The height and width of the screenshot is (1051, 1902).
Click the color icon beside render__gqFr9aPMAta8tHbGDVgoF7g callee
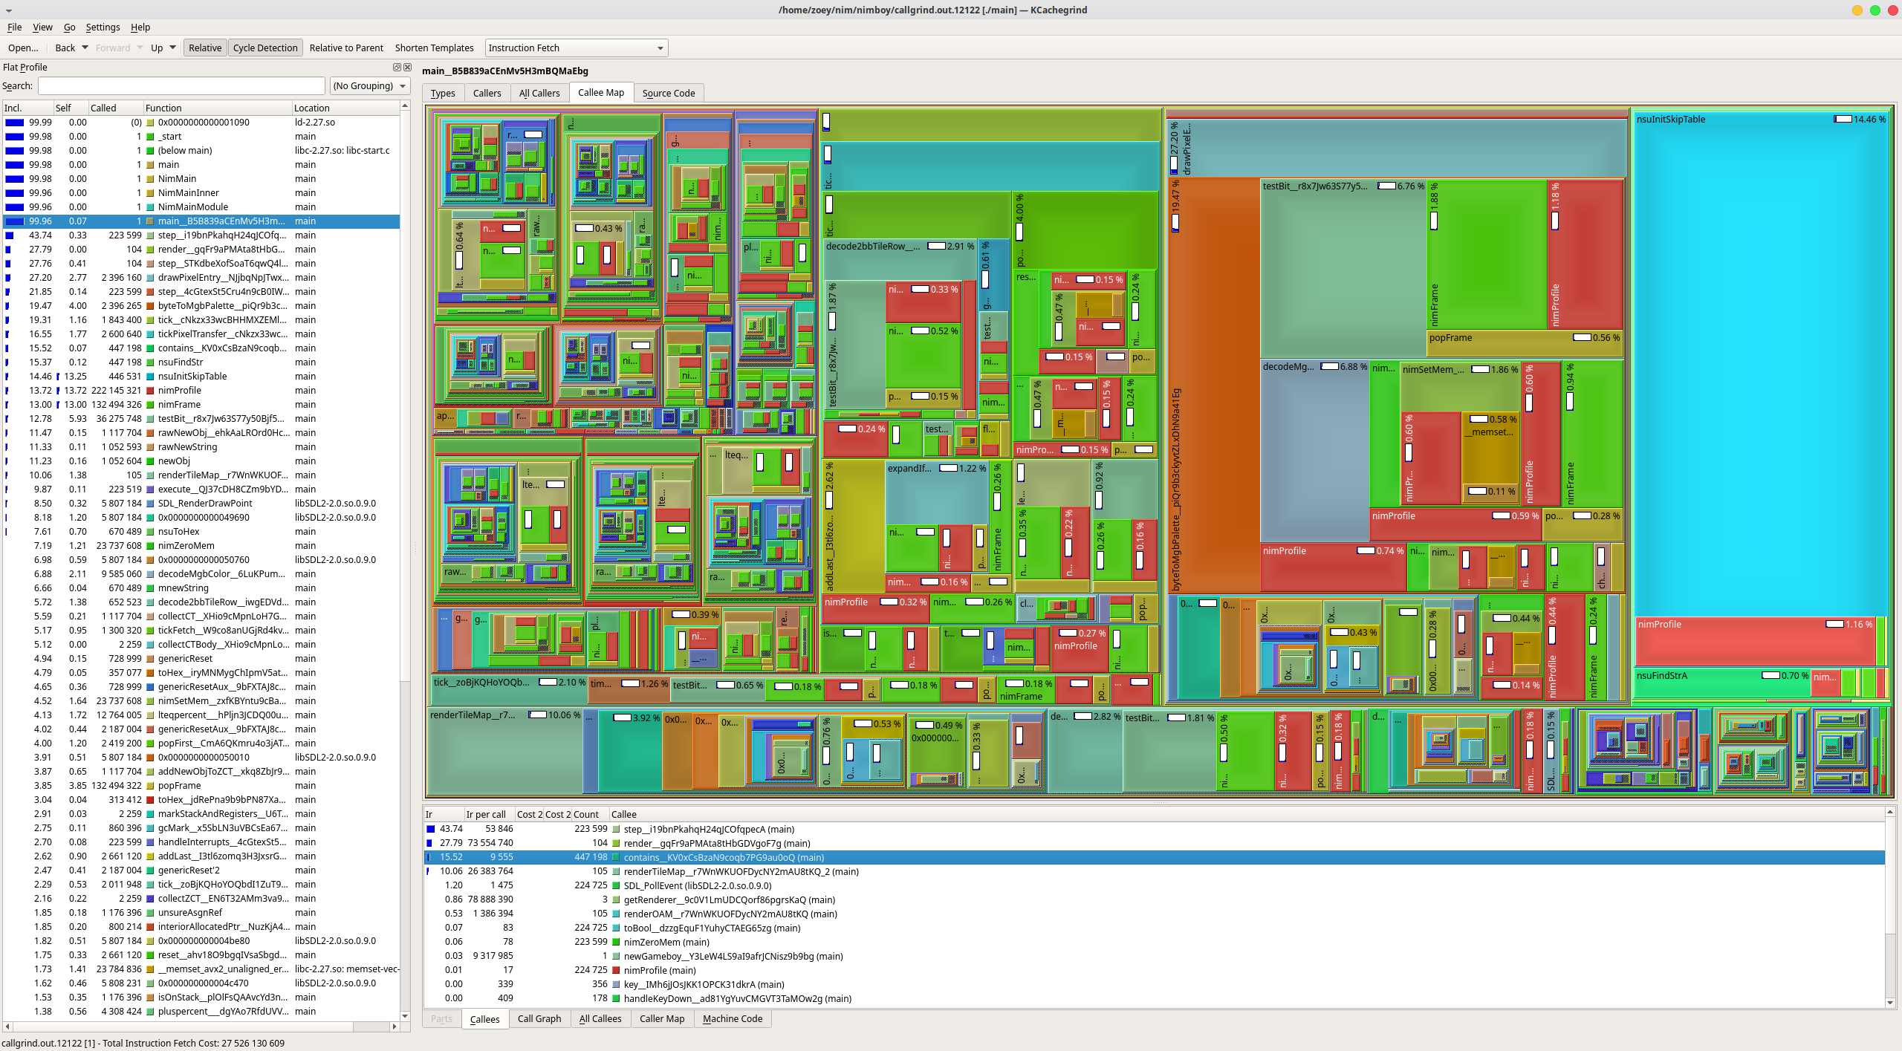click(x=616, y=843)
